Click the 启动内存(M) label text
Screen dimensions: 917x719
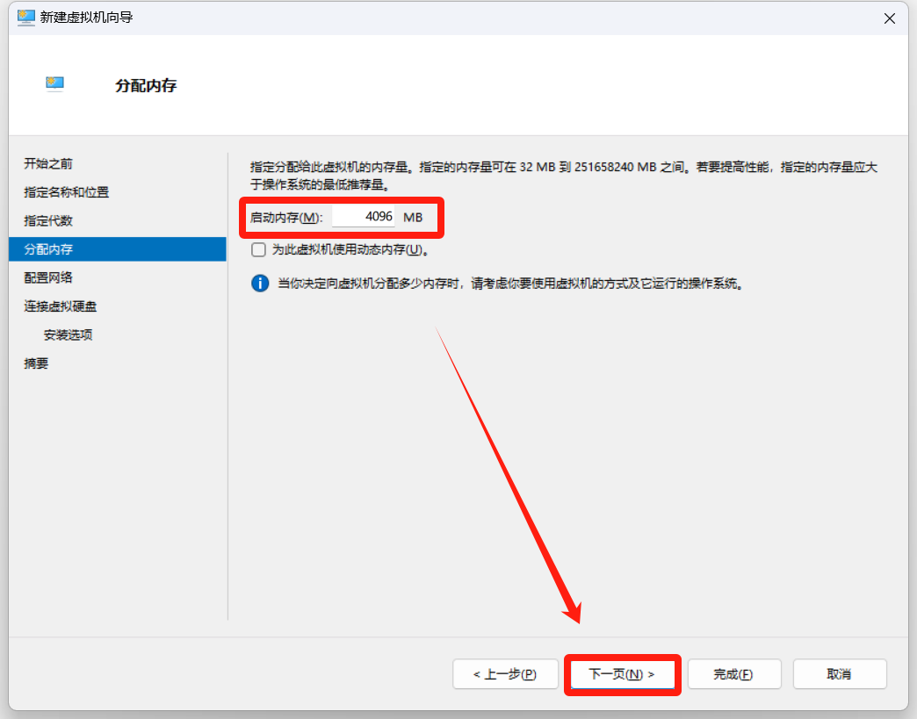[285, 217]
